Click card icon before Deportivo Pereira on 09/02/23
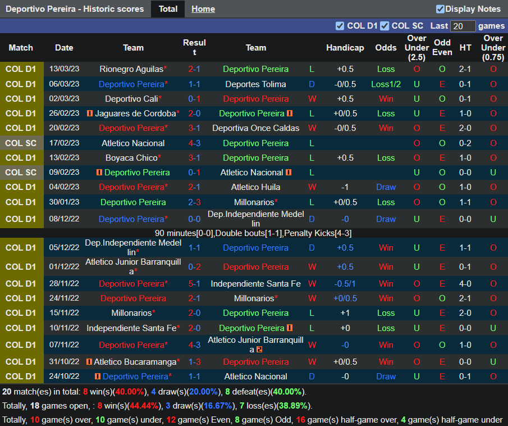Image resolution: width=508 pixels, height=426 pixels. 99,173
